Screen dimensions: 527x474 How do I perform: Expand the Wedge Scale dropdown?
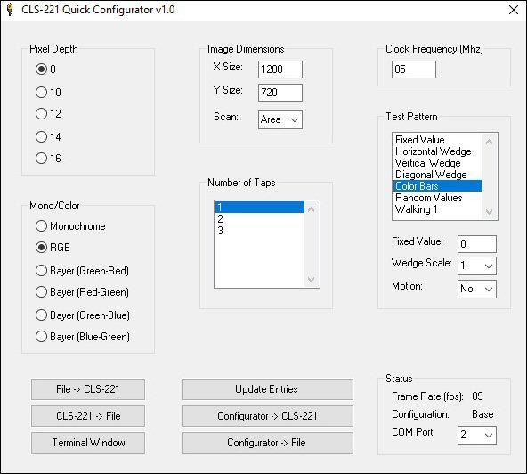tap(477, 266)
